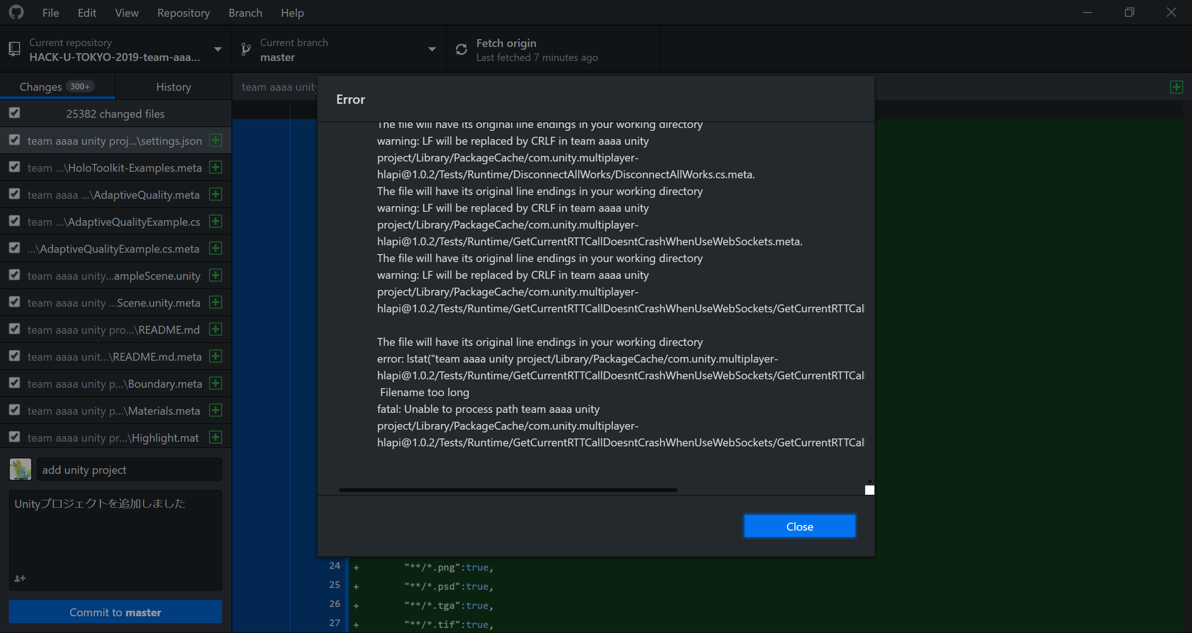Maximize the GitHub Desktop window
1192x633 pixels.
[x=1129, y=13]
